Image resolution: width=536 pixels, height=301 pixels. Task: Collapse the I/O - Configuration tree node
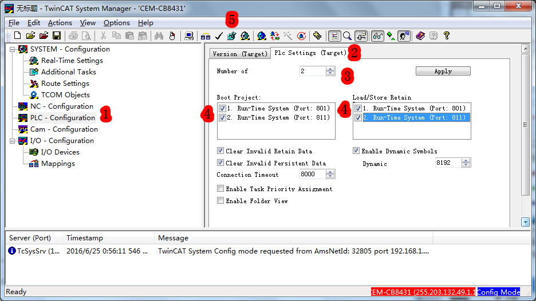(x=13, y=141)
